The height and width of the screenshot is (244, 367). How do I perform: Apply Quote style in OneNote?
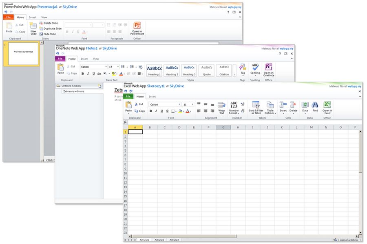(x=207, y=70)
